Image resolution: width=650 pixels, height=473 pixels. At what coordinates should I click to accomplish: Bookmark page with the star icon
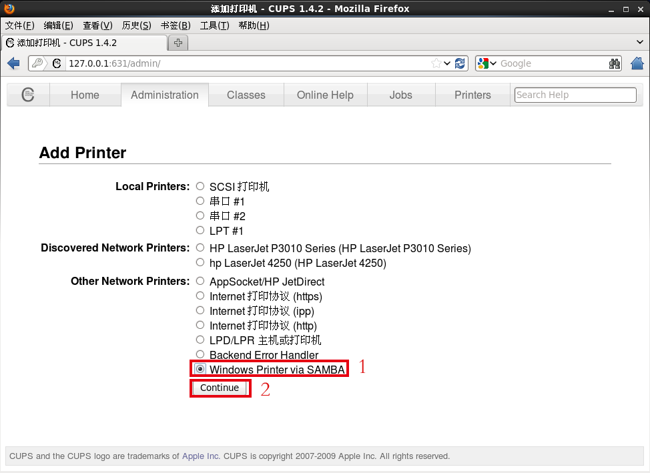[436, 63]
